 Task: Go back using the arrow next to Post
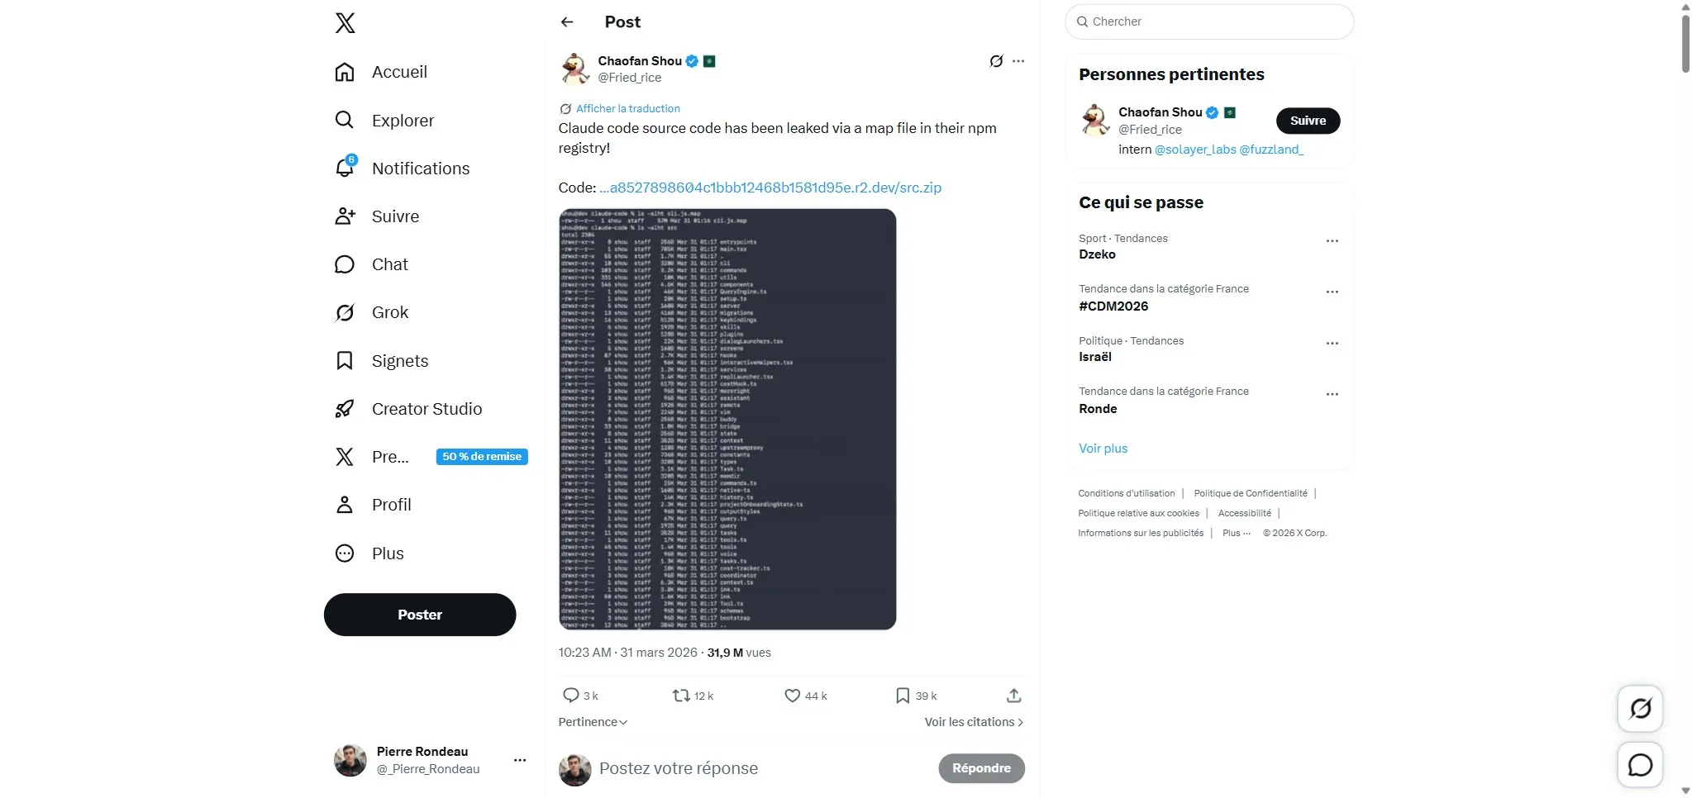tap(566, 21)
